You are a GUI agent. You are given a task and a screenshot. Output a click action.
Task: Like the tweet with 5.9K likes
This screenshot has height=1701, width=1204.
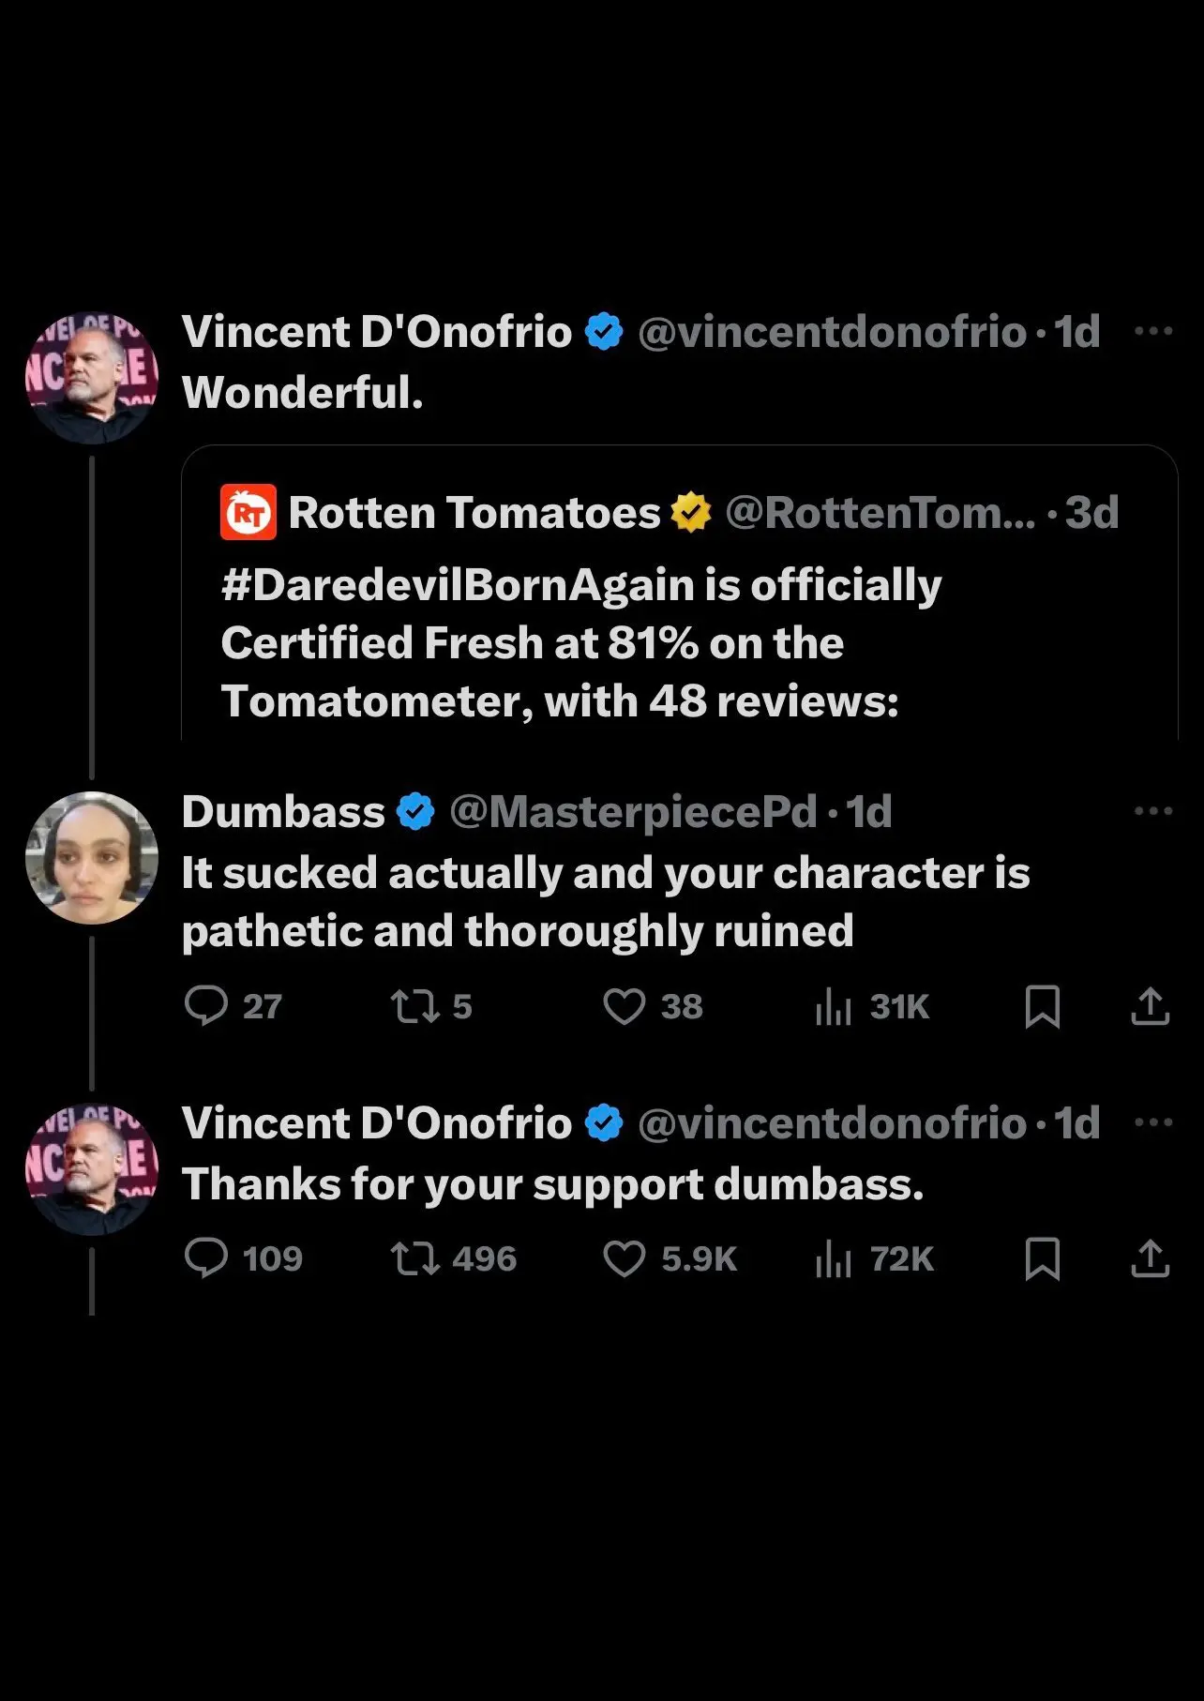624,1258
